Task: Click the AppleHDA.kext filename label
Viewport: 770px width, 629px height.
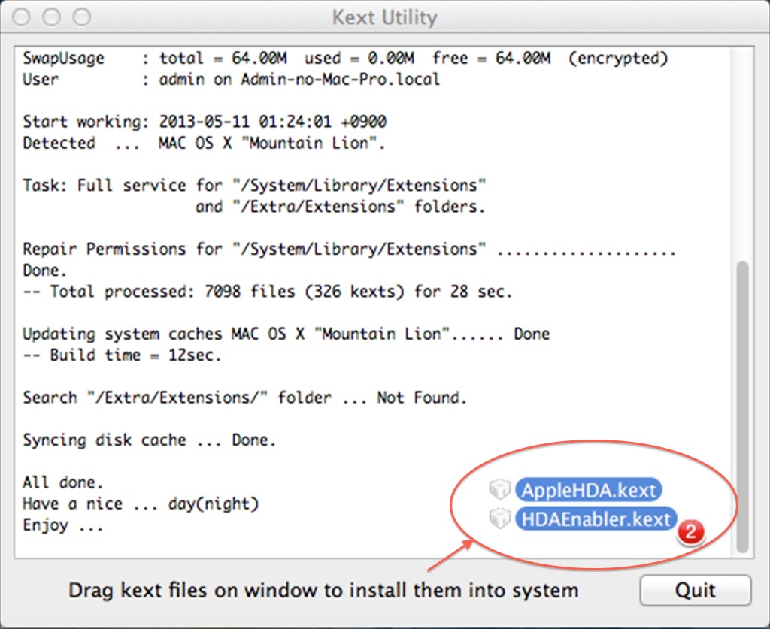Action: (588, 490)
